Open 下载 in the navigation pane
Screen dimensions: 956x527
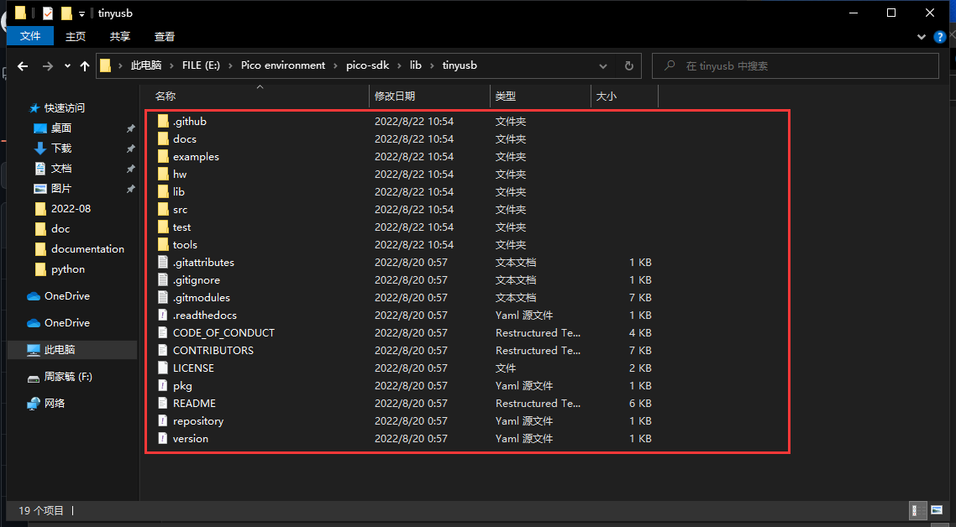pyautogui.click(x=61, y=148)
